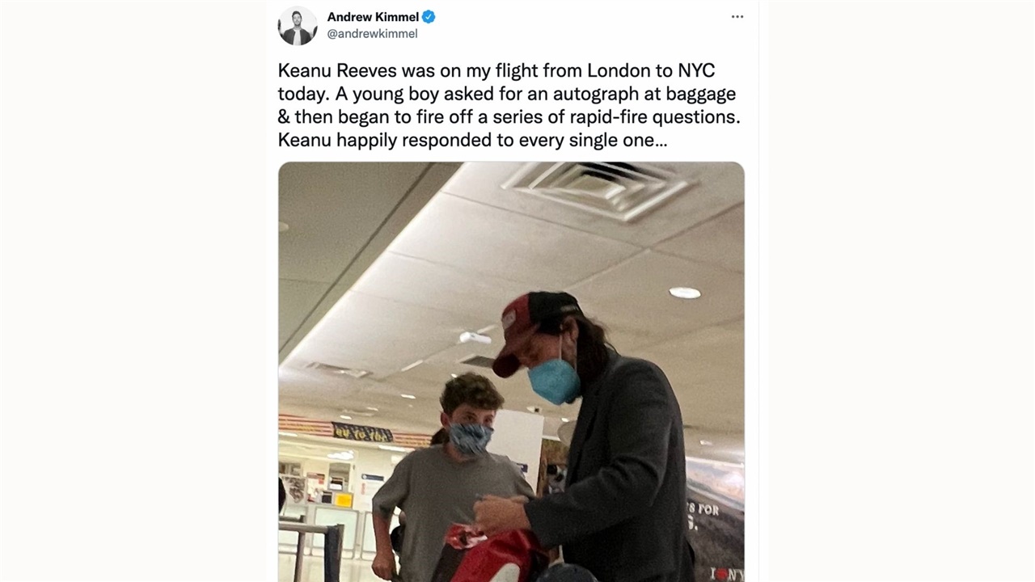This screenshot has height=582, width=1035.
Task: Click the man's blue face mask
Action: click(x=555, y=381)
